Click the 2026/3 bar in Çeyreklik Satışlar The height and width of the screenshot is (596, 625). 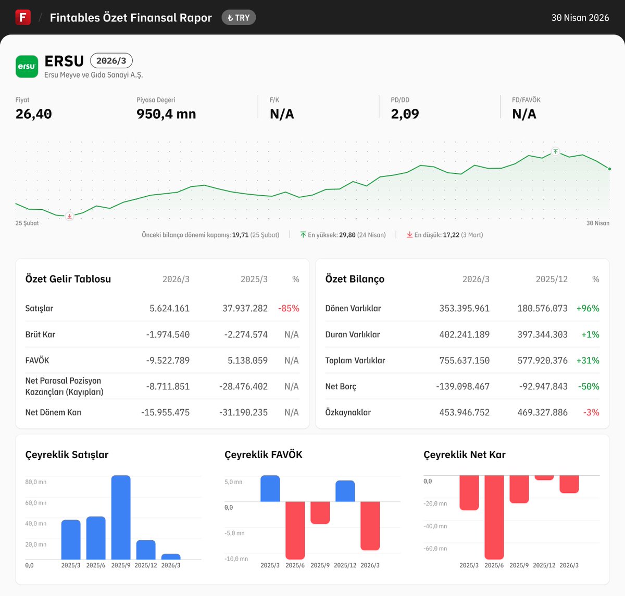pos(171,556)
